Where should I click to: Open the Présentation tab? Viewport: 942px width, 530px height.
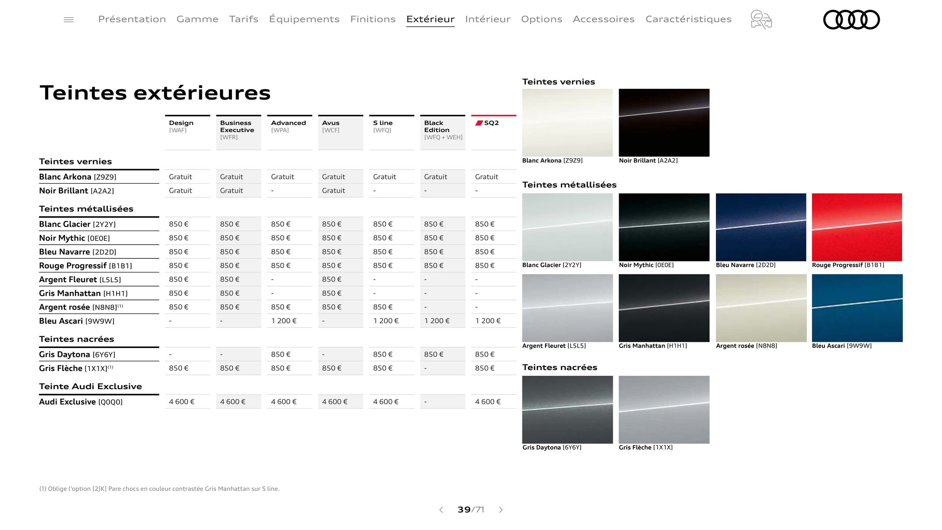(132, 19)
